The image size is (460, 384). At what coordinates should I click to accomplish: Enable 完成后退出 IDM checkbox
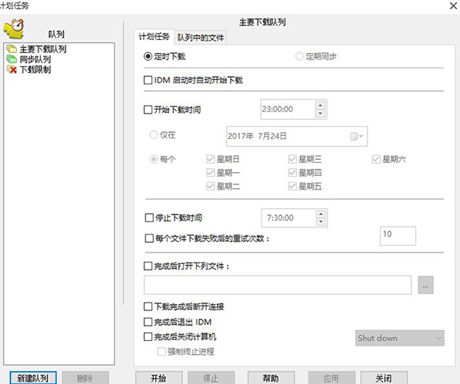tap(148, 322)
